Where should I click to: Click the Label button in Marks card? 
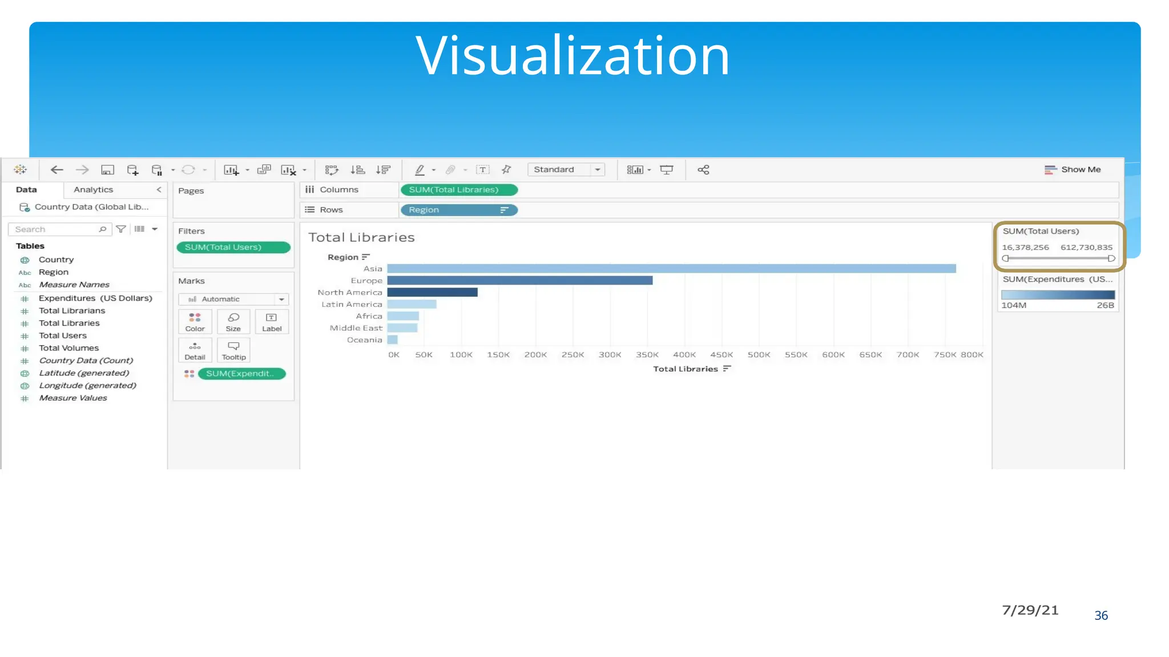[x=272, y=322]
